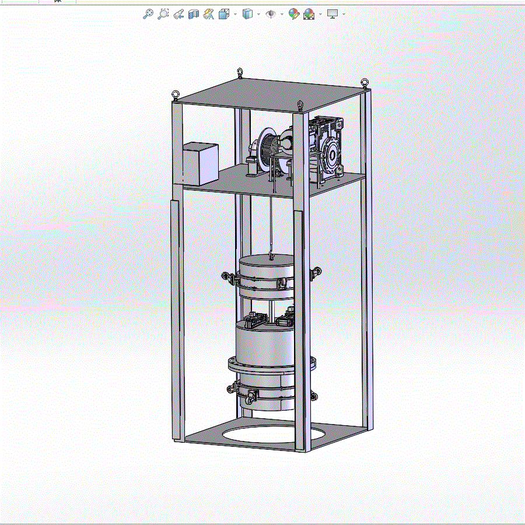Open the Dynamic Annotation Views tool
525x525 pixels.
[x=209, y=14]
